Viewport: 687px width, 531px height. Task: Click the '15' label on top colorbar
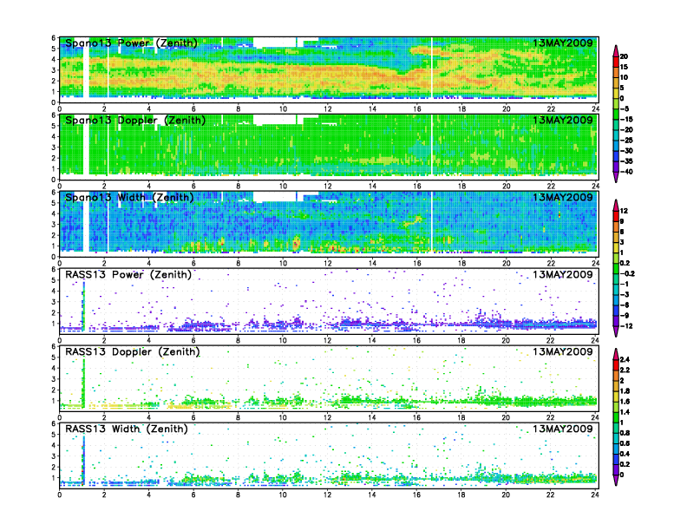pos(624,67)
